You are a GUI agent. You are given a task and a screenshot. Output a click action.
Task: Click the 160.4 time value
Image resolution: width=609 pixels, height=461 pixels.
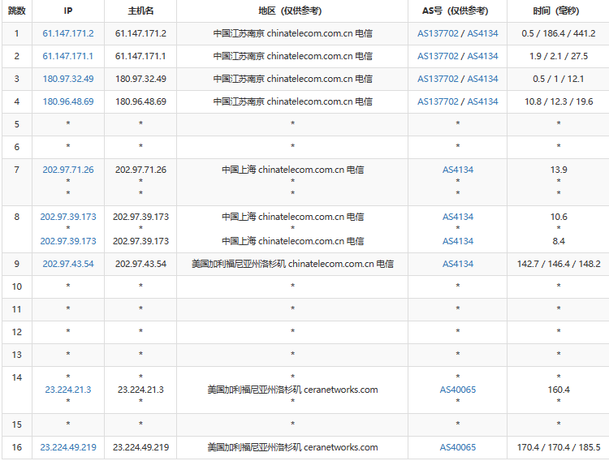point(559,390)
